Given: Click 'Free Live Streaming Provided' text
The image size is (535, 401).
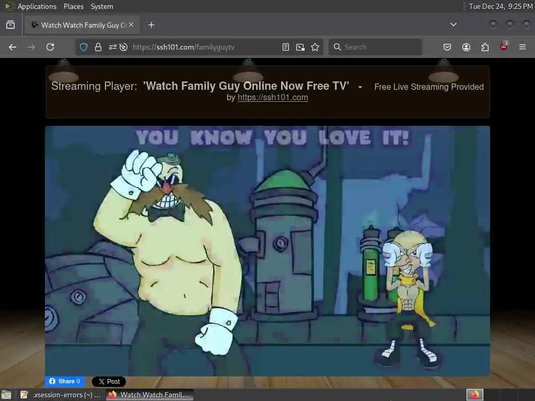Looking at the screenshot, I should coord(429,87).
